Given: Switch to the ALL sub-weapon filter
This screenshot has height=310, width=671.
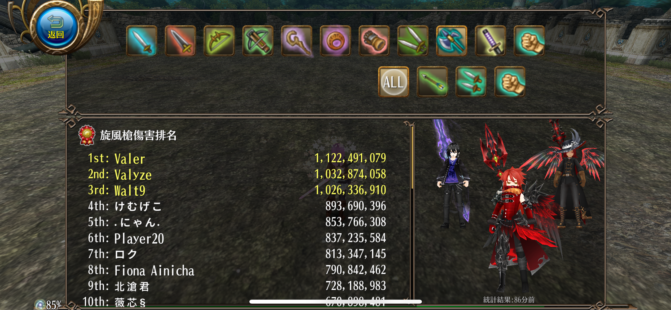Looking at the screenshot, I should 394,82.
